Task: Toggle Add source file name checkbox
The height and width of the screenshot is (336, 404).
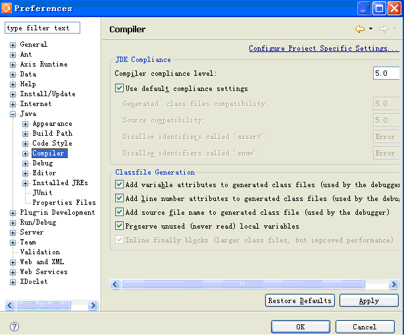Action: click(x=119, y=212)
